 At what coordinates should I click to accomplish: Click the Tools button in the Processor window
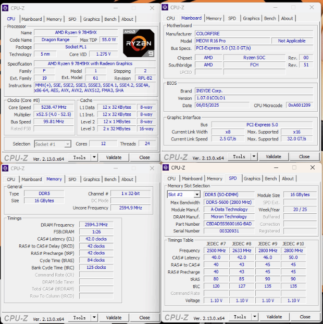click(80, 157)
